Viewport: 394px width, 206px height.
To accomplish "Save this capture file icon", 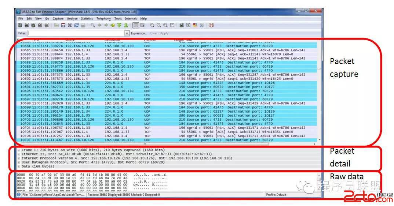I will (63, 25).
